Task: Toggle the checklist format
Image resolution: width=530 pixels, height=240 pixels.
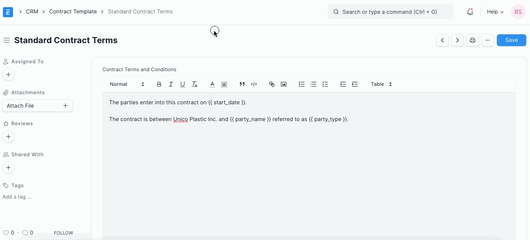Action: [325, 84]
